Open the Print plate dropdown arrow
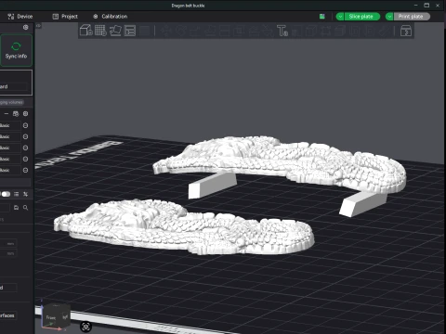446x334 pixels. coord(389,17)
